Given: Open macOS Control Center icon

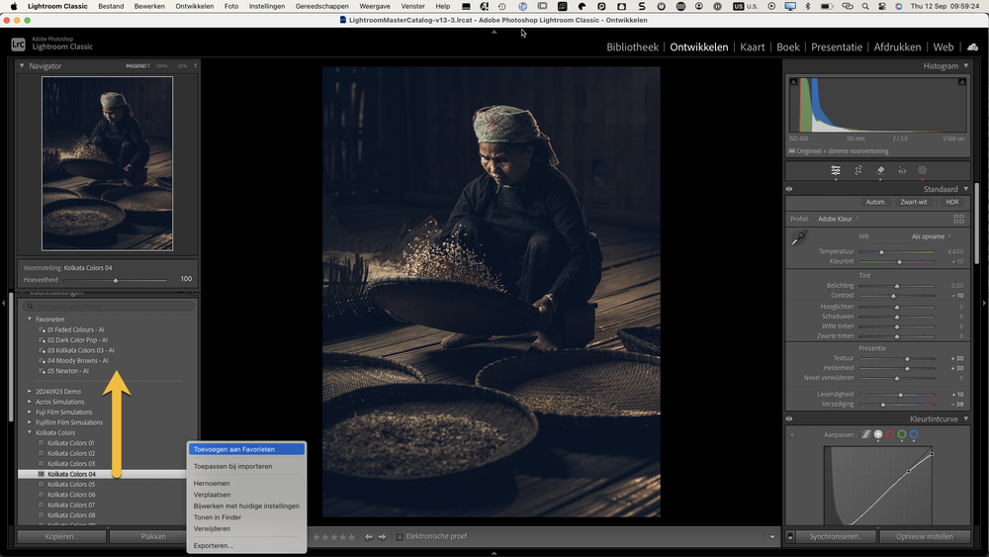Looking at the screenshot, I should pos(882,6).
